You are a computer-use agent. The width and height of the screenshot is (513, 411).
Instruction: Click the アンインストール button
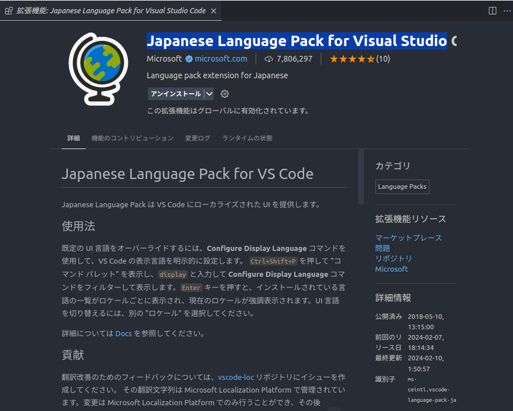(x=176, y=94)
